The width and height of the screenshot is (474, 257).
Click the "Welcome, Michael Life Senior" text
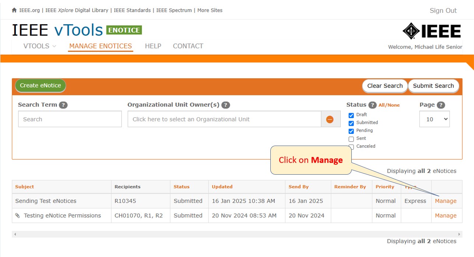tap(425, 47)
